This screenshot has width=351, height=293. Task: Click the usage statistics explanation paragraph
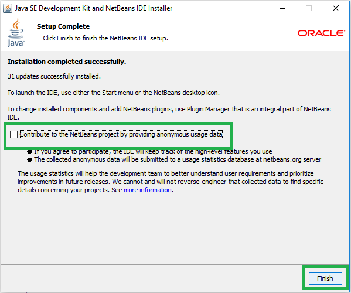(171, 182)
